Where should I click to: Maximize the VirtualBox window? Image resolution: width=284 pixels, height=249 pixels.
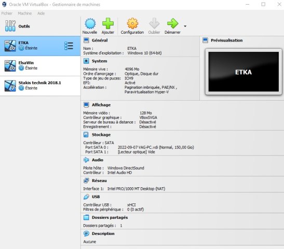pyautogui.click(x=263, y=4)
